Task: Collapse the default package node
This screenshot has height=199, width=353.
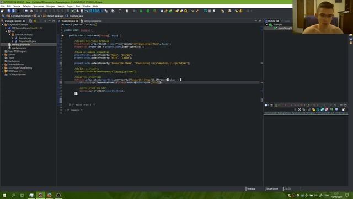Action: 9,35
